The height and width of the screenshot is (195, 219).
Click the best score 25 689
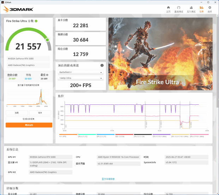tap(44, 79)
